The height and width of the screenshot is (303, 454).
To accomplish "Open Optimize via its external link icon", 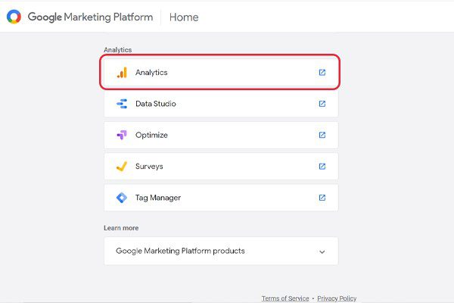I will click(x=322, y=135).
